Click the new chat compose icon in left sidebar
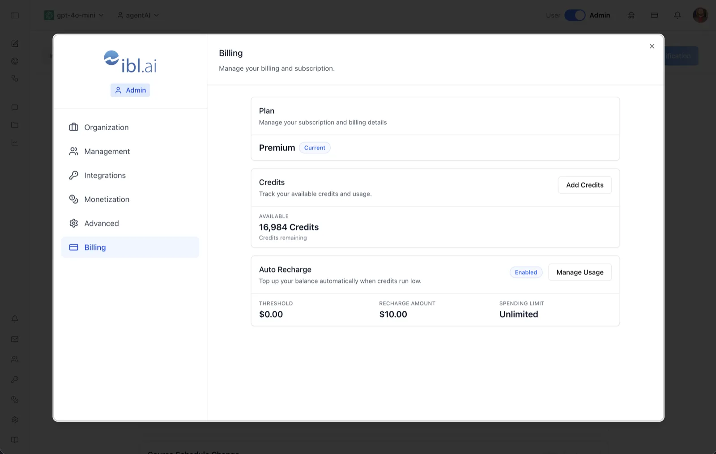 point(15,43)
